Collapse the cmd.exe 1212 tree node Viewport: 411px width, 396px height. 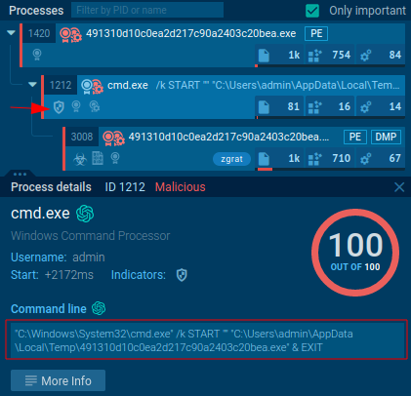point(32,85)
